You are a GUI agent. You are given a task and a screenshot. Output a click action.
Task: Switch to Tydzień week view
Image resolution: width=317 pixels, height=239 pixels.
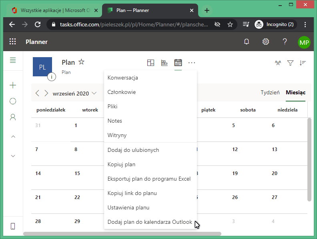(x=270, y=92)
